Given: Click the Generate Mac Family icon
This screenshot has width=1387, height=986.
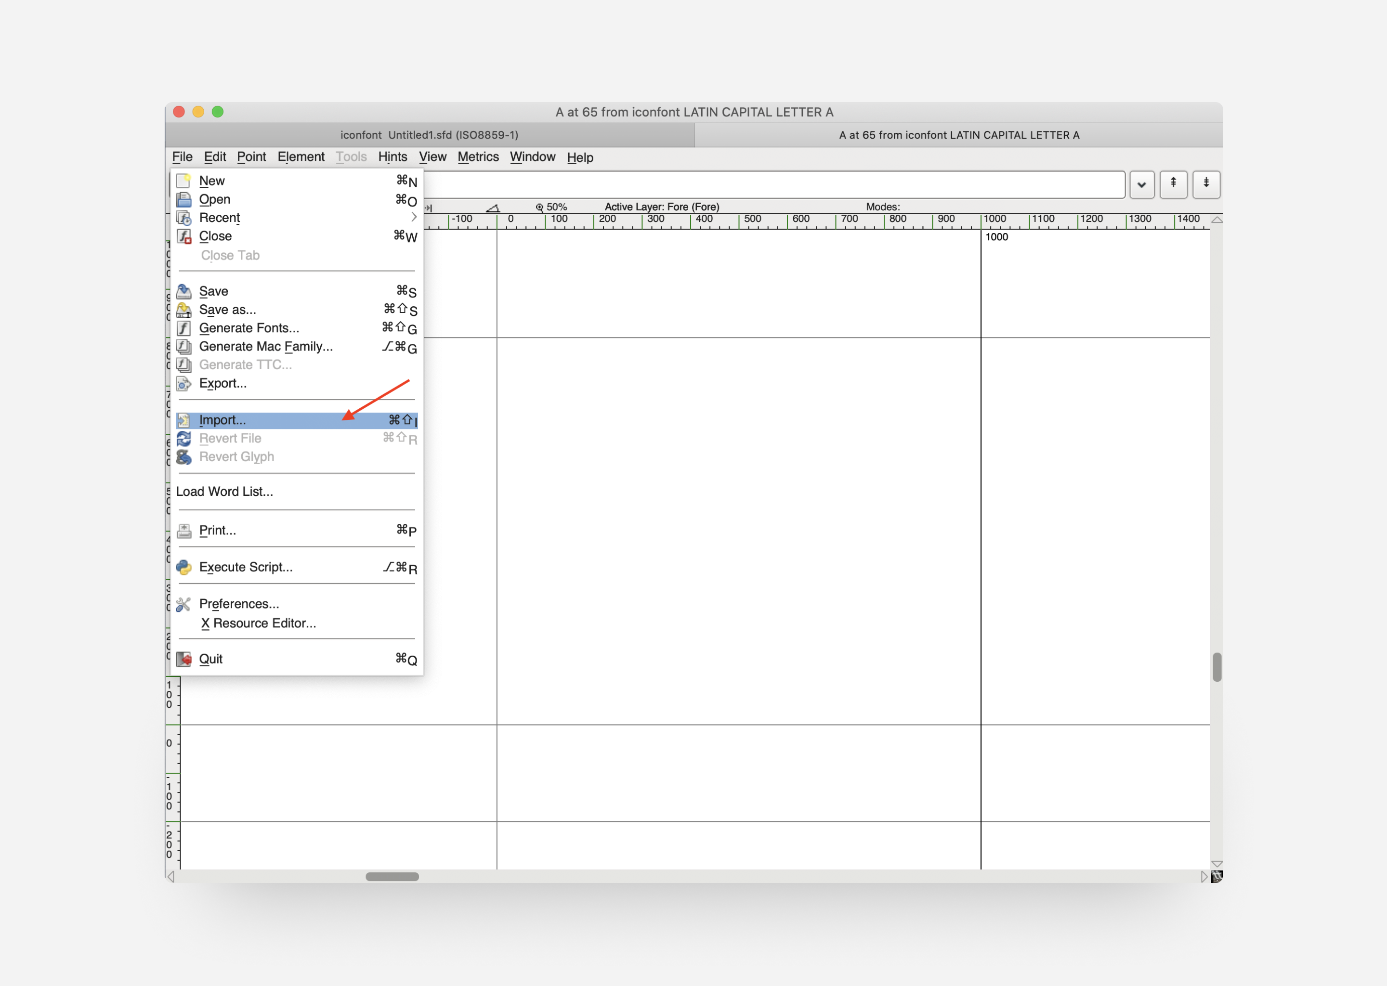Looking at the screenshot, I should [x=183, y=347].
